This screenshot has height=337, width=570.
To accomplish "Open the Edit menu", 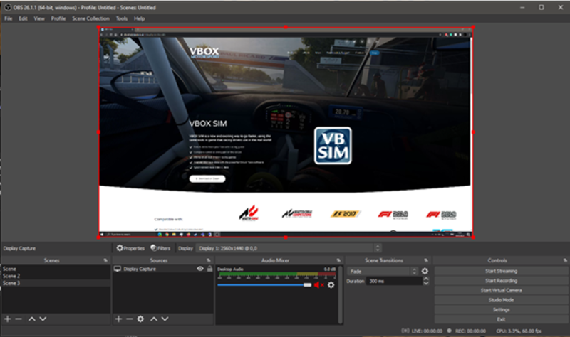I will (23, 18).
